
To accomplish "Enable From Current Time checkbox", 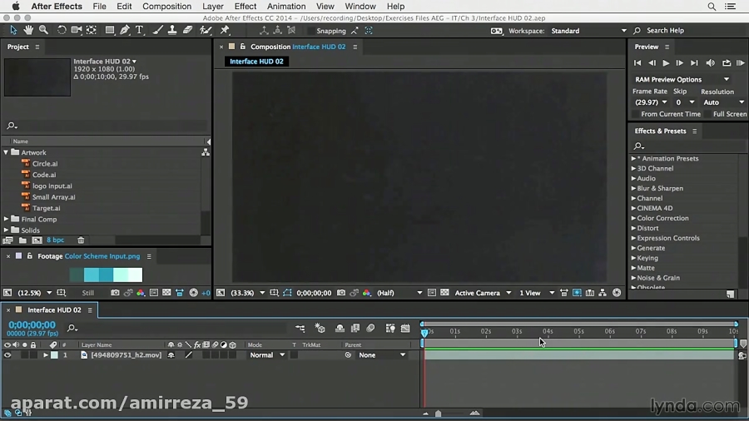I will (x=636, y=114).
